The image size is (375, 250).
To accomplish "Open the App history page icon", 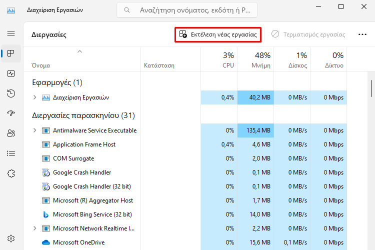I will point(11,93).
